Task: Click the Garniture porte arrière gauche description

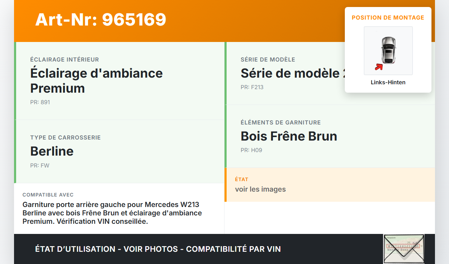Action: (x=112, y=213)
